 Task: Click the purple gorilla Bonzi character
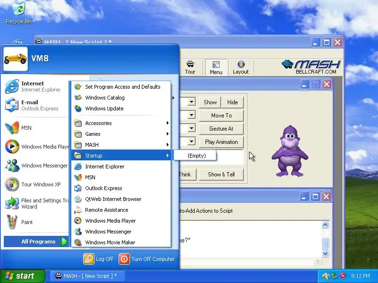290,151
